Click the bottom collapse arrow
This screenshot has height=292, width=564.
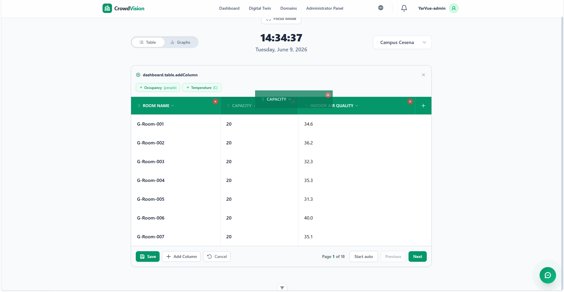[x=282, y=288]
